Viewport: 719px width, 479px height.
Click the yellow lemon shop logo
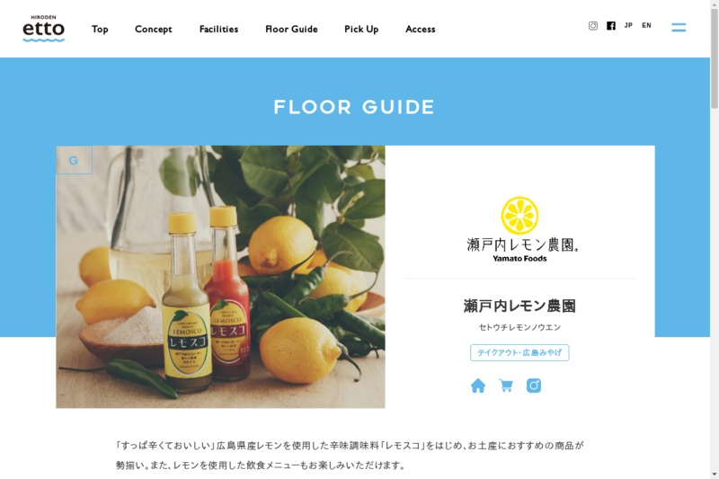[520, 230]
